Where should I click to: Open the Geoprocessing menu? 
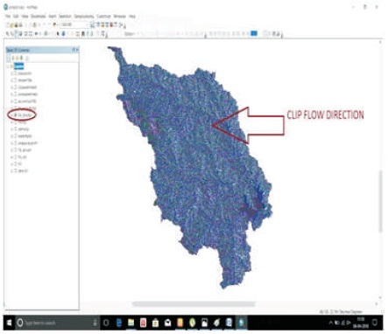point(84,17)
